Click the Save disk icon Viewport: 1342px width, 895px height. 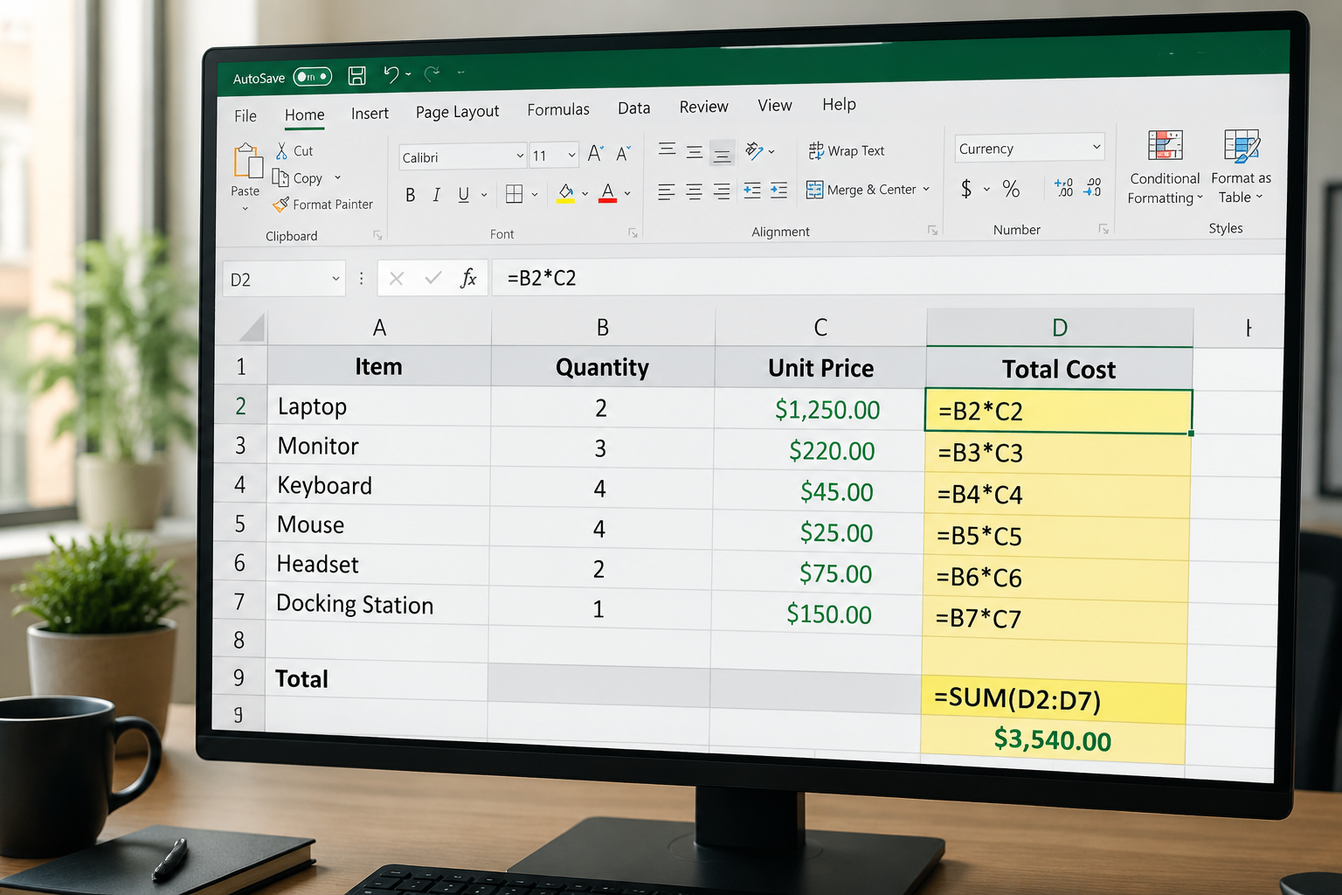coord(356,76)
